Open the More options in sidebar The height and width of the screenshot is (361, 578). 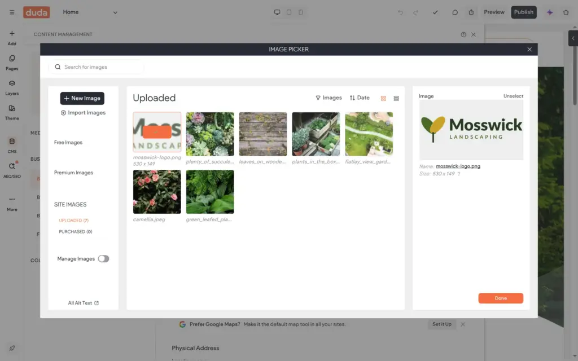click(12, 203)
